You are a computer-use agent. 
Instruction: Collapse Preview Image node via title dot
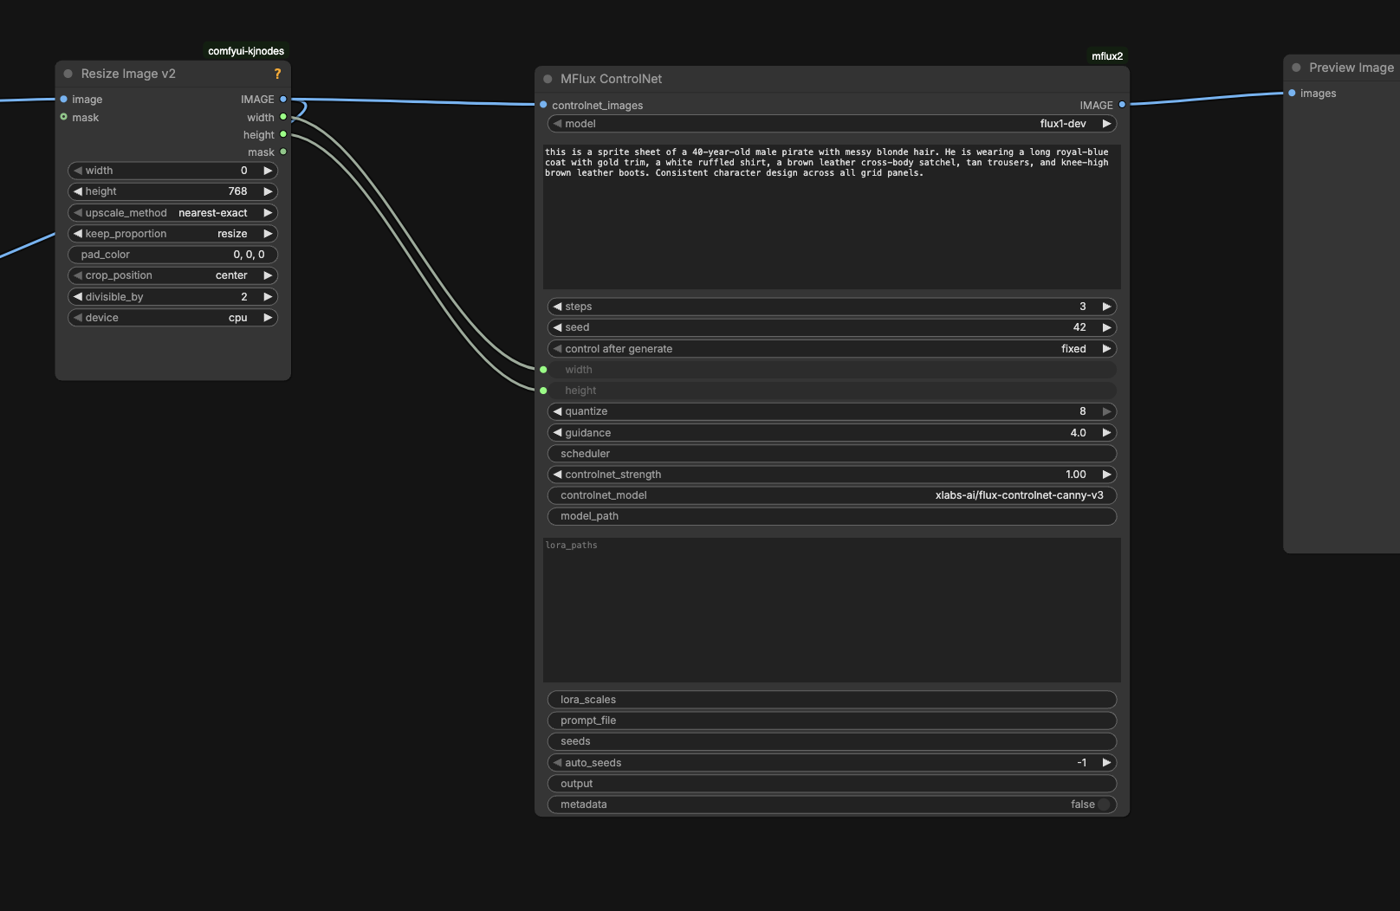pyautogui.click(x=1296, y=68)
